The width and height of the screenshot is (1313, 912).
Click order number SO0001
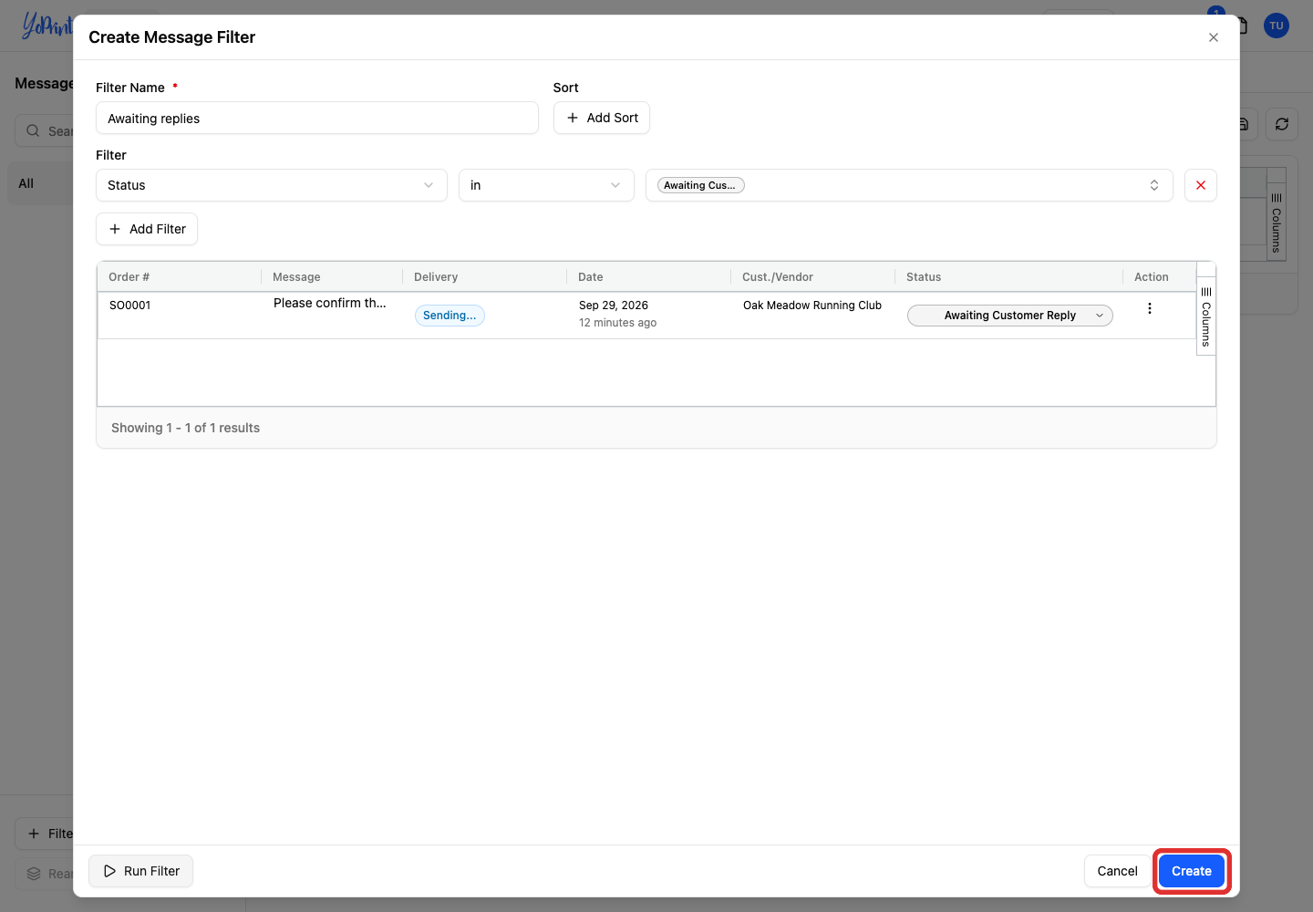pyautogui.click(x=130, y=306)
